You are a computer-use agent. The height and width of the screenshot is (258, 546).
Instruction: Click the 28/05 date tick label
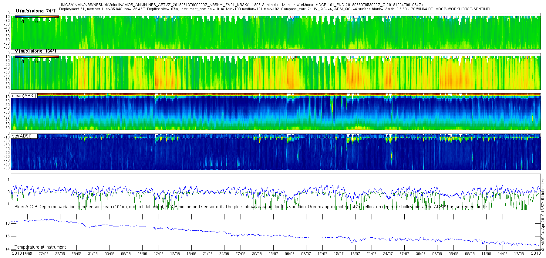coord(76,253)
